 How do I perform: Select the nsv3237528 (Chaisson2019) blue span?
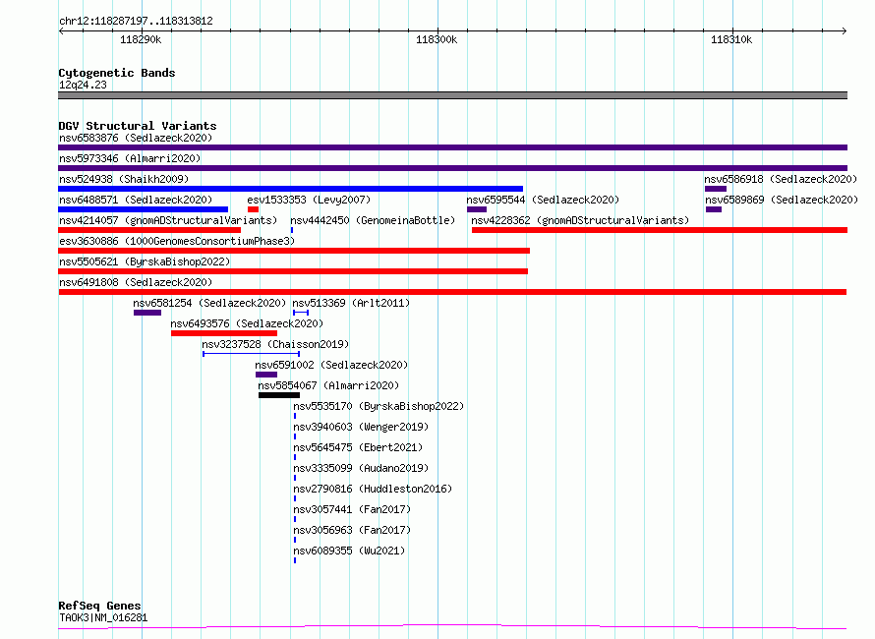251,354
